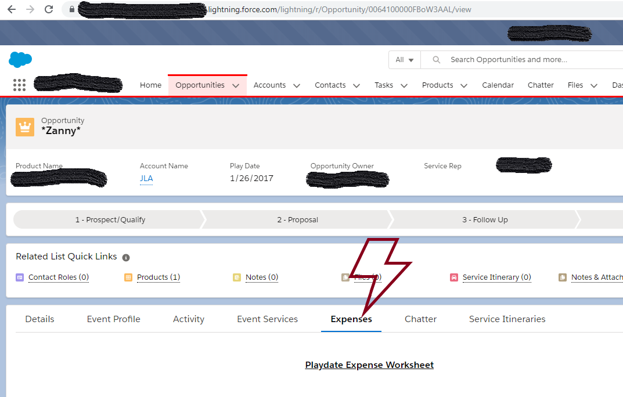Select the 1 - Prospect/Qualify stage
This screenshot has width=623, height=397.
(110, 219)
